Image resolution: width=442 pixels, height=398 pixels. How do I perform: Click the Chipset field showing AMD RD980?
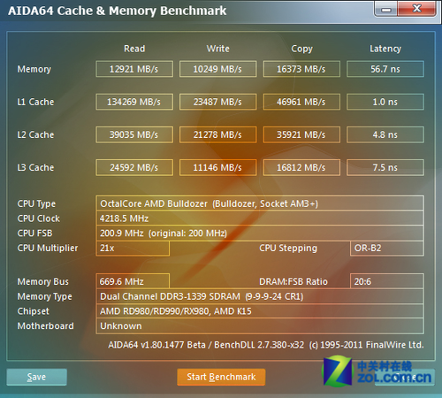pyautogui.click(x=260, y=311)
